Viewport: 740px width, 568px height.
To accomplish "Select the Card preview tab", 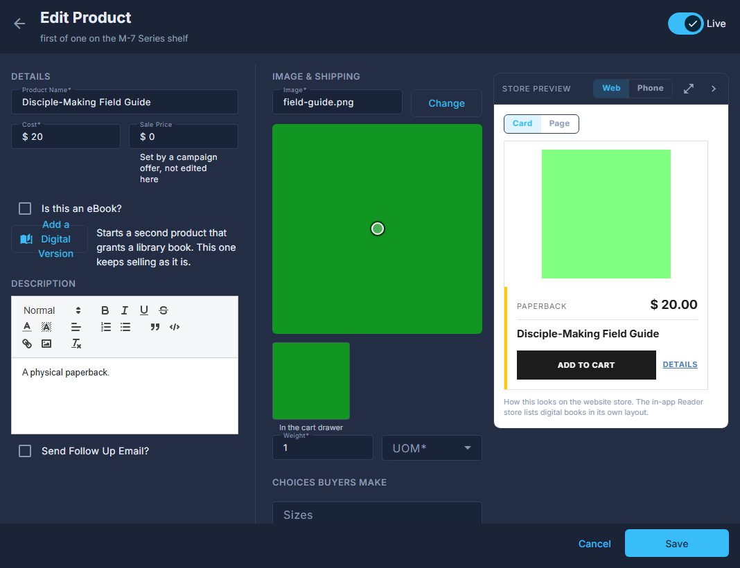I will point(522,123).
